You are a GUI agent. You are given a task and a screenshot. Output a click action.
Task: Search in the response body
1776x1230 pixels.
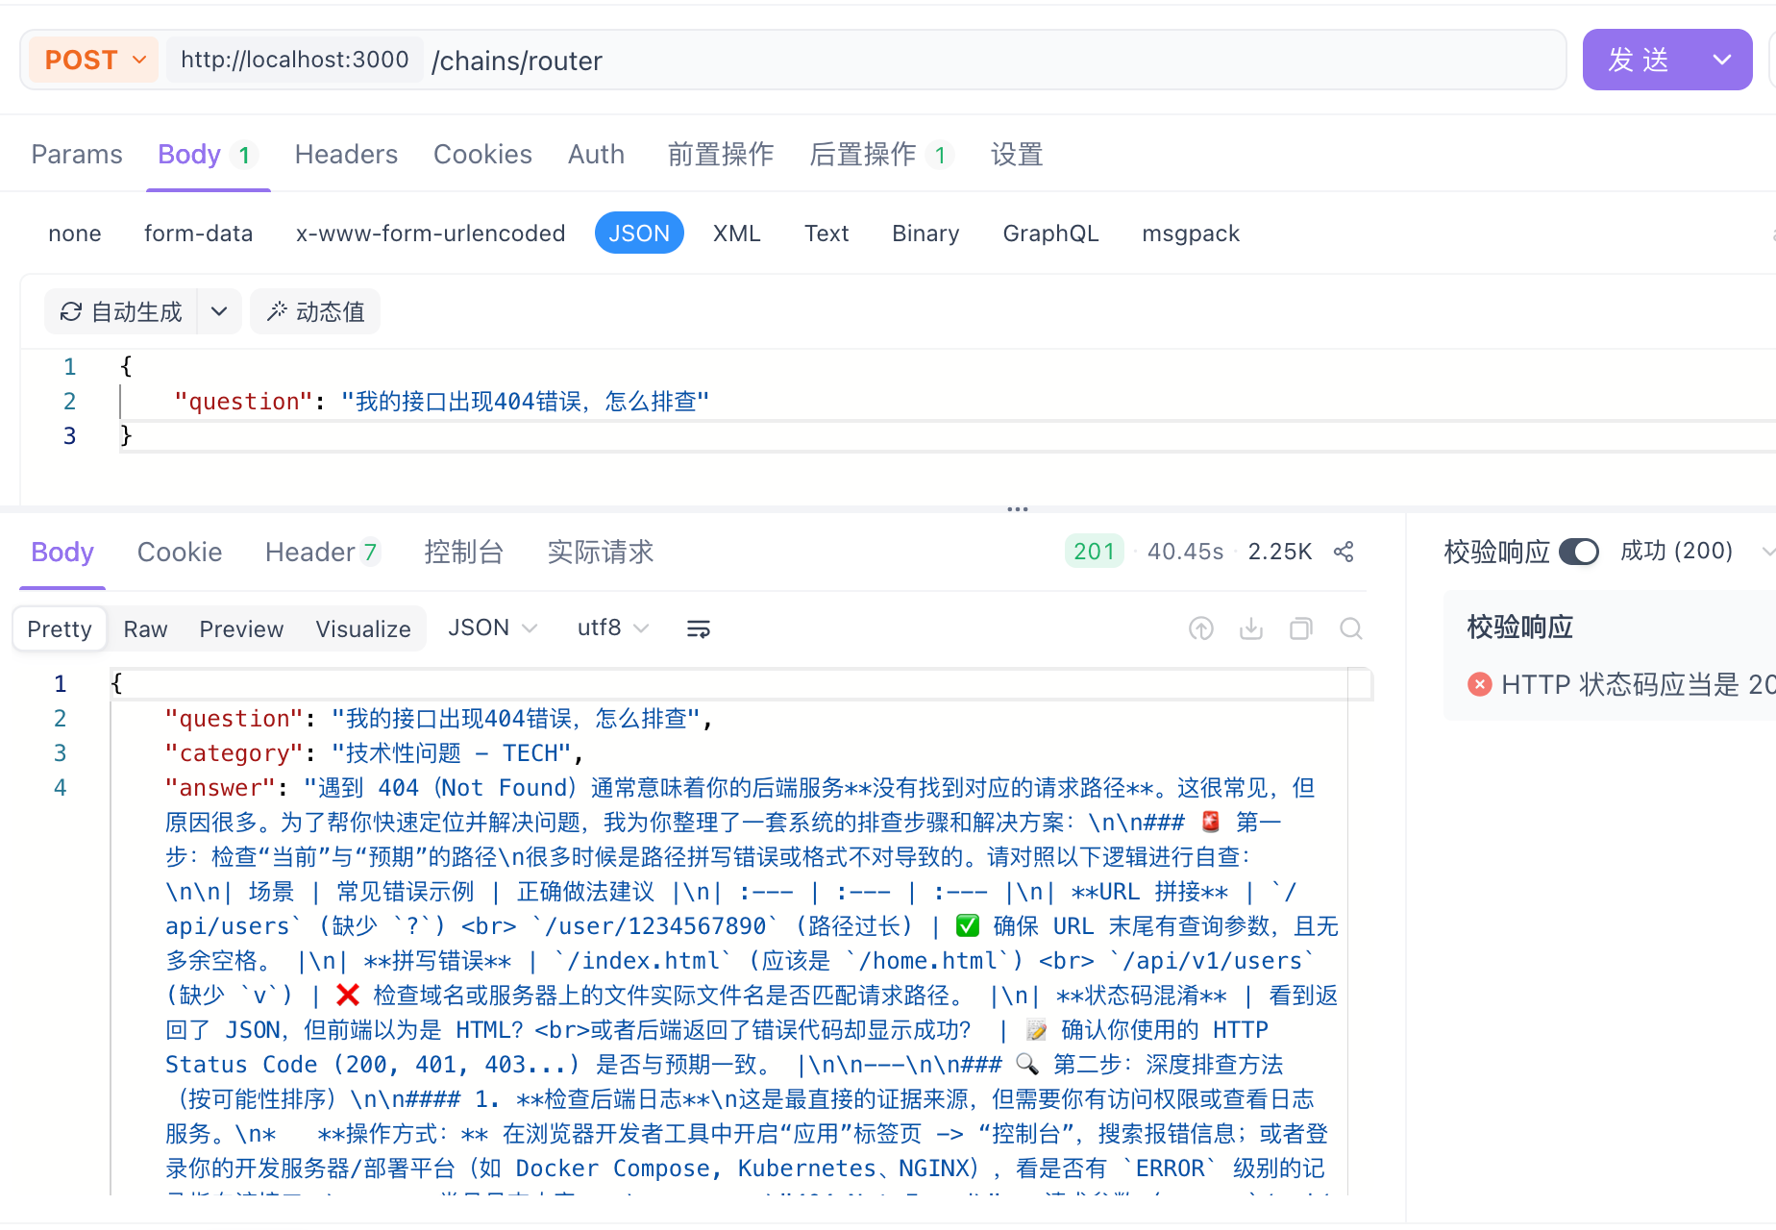point(1351,628)
